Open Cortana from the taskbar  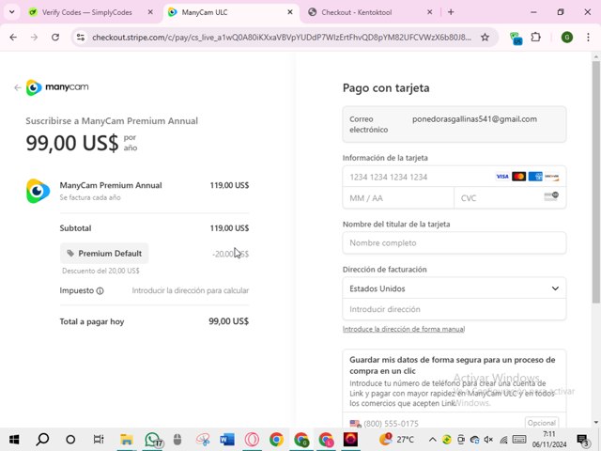(x=70, y=439)
